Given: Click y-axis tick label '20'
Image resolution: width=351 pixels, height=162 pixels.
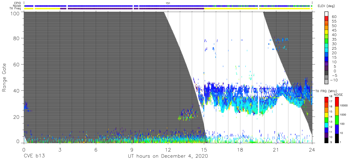Looking at the screenshot, I should point(17,117).
